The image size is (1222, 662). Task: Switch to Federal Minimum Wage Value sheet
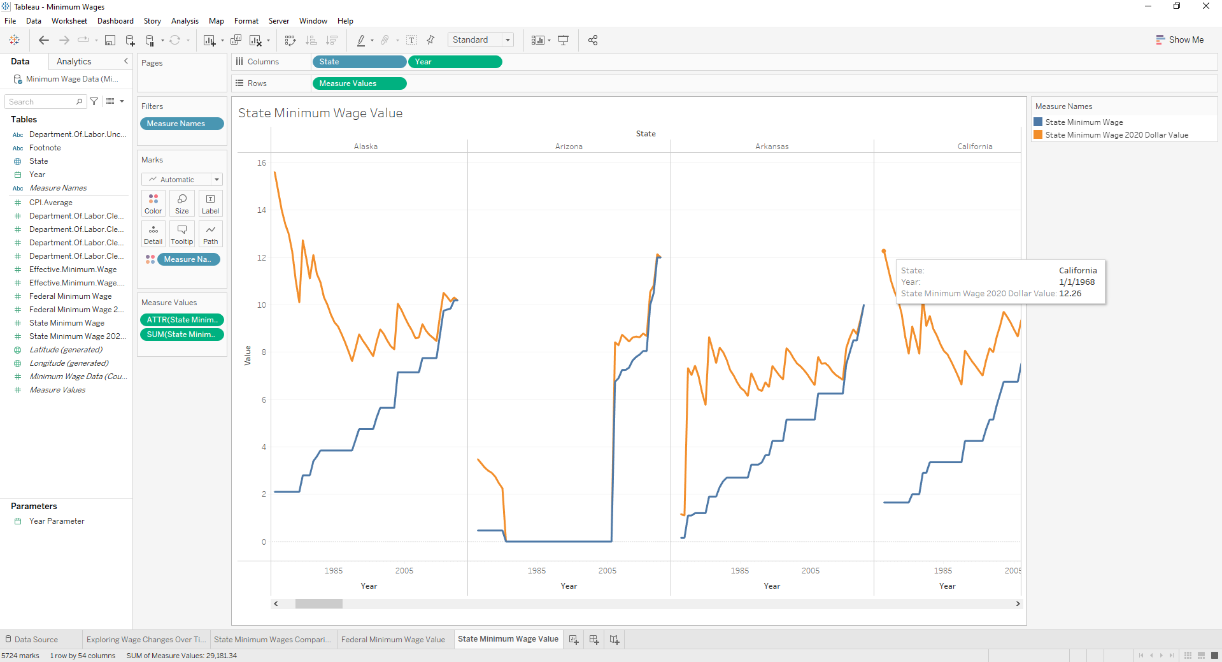click(x=393, y=639)
